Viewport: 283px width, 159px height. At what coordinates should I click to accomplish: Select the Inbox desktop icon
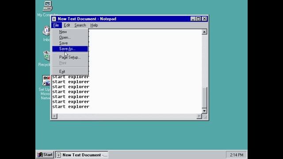(x=46, y=31)
